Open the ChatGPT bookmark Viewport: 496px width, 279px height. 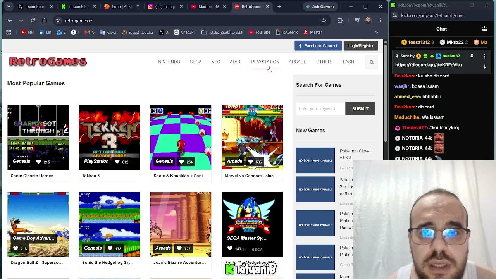184,32
